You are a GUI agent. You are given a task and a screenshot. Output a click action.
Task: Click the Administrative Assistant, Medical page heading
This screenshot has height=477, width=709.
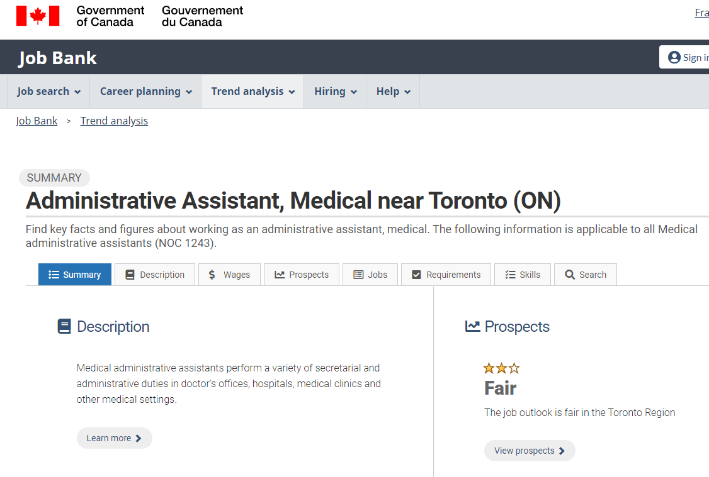[293, 200]
